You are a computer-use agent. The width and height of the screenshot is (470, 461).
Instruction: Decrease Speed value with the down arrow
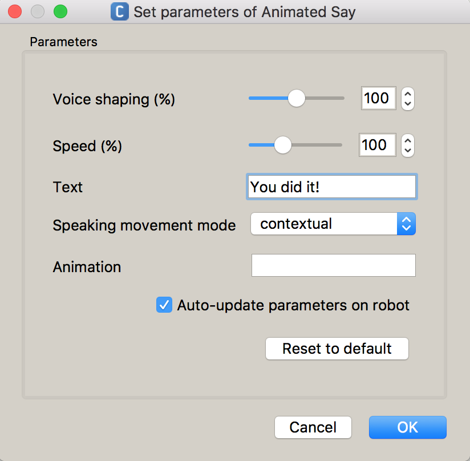point(407,151)
